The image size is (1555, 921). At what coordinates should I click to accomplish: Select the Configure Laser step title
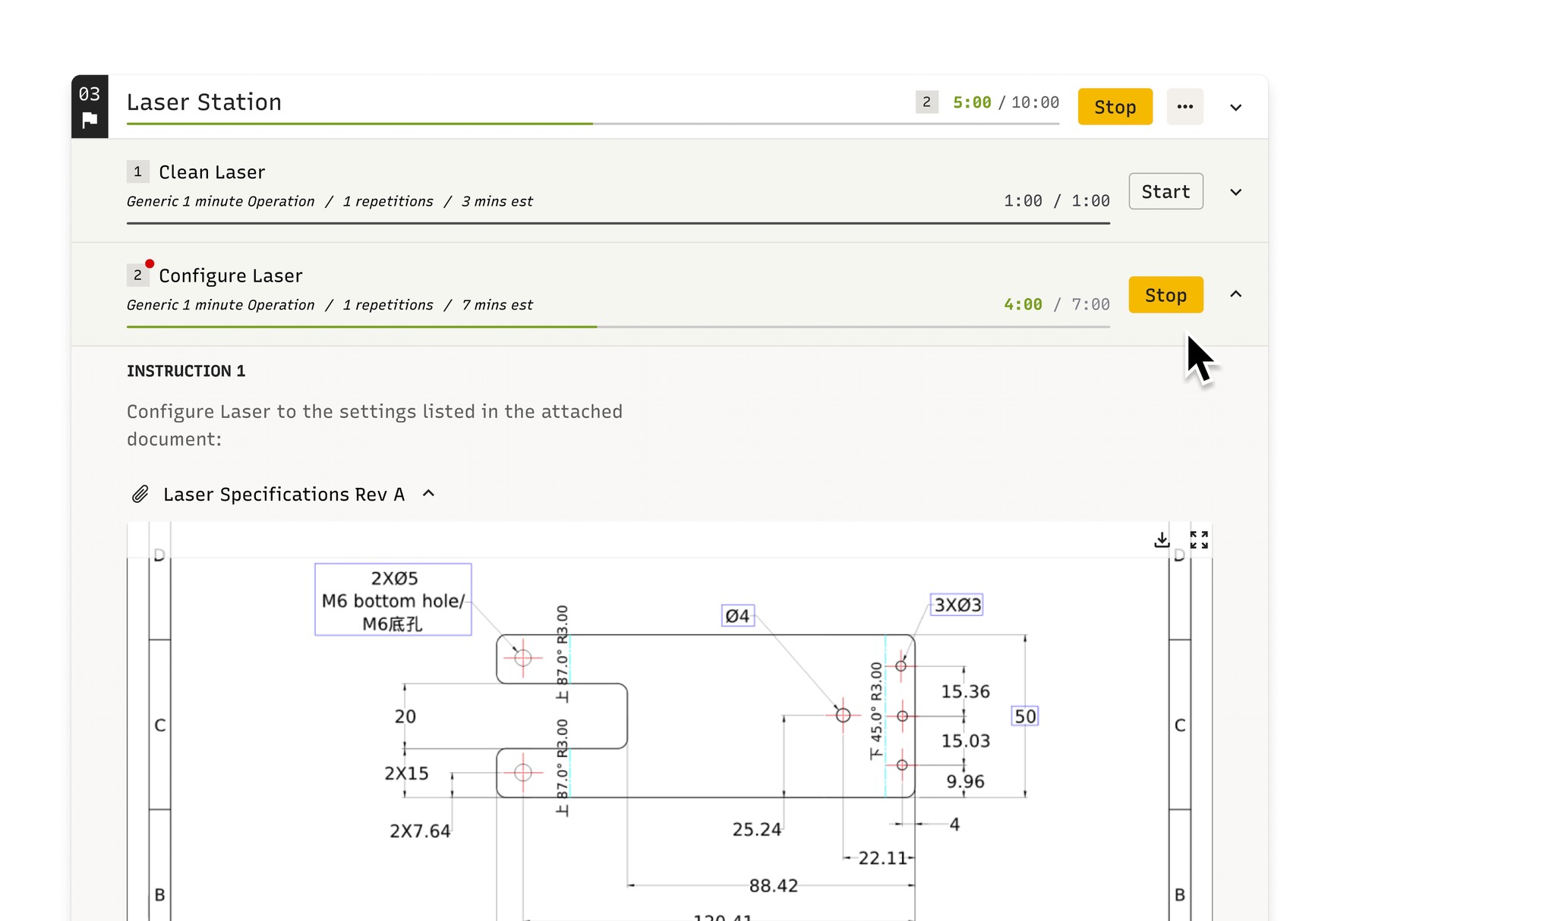[x=230, y=276]
